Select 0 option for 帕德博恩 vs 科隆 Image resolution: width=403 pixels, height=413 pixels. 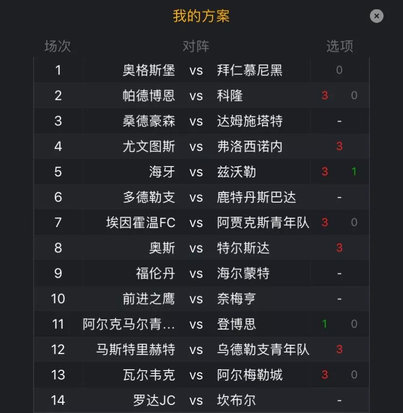[x=354, y=95]
